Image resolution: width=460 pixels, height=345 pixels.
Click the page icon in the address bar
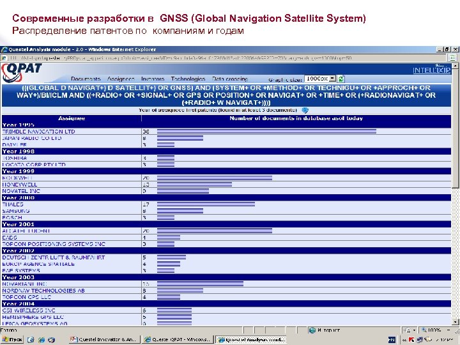pos(4,57)
